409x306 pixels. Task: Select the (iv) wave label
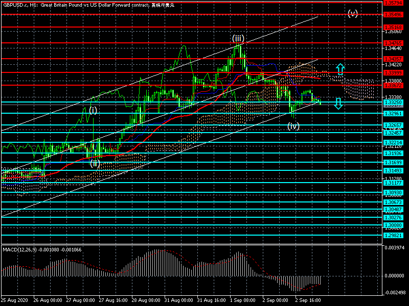tap(293, 126)
